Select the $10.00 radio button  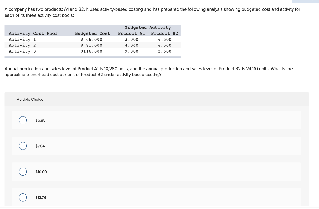point(22,172)
